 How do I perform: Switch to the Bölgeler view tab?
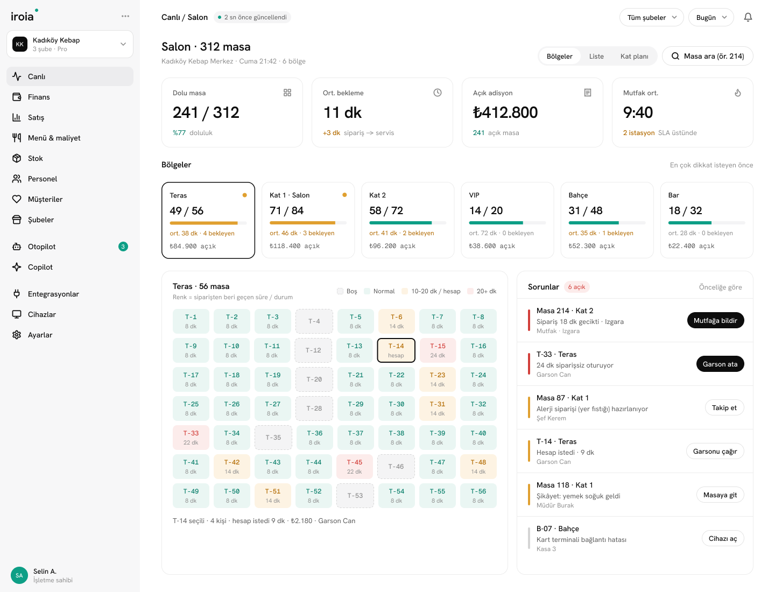560,56
